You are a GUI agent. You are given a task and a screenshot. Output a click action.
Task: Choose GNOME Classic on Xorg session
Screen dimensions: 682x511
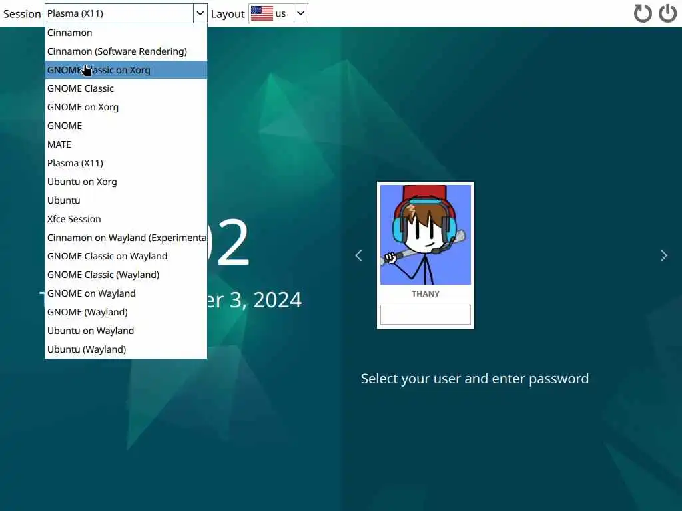126,70
